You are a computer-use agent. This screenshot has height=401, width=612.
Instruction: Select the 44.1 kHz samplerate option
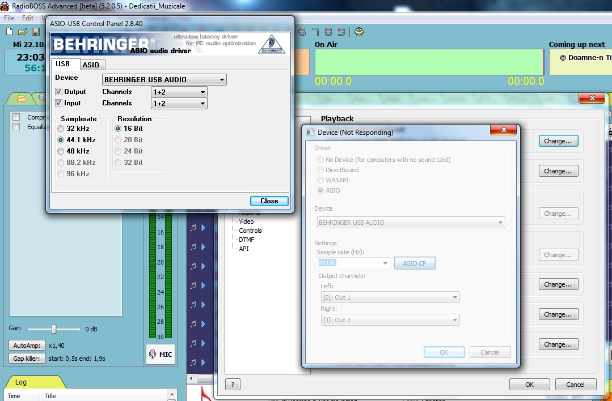pyautogui.click(x=61, y=140)
